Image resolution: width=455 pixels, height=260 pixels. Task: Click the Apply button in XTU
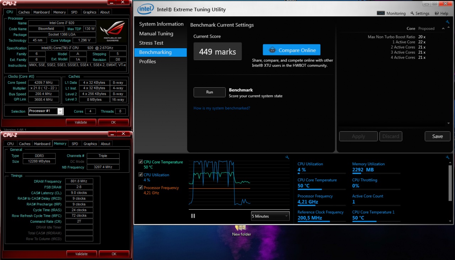pyautogui.click(x=358, y=136)
